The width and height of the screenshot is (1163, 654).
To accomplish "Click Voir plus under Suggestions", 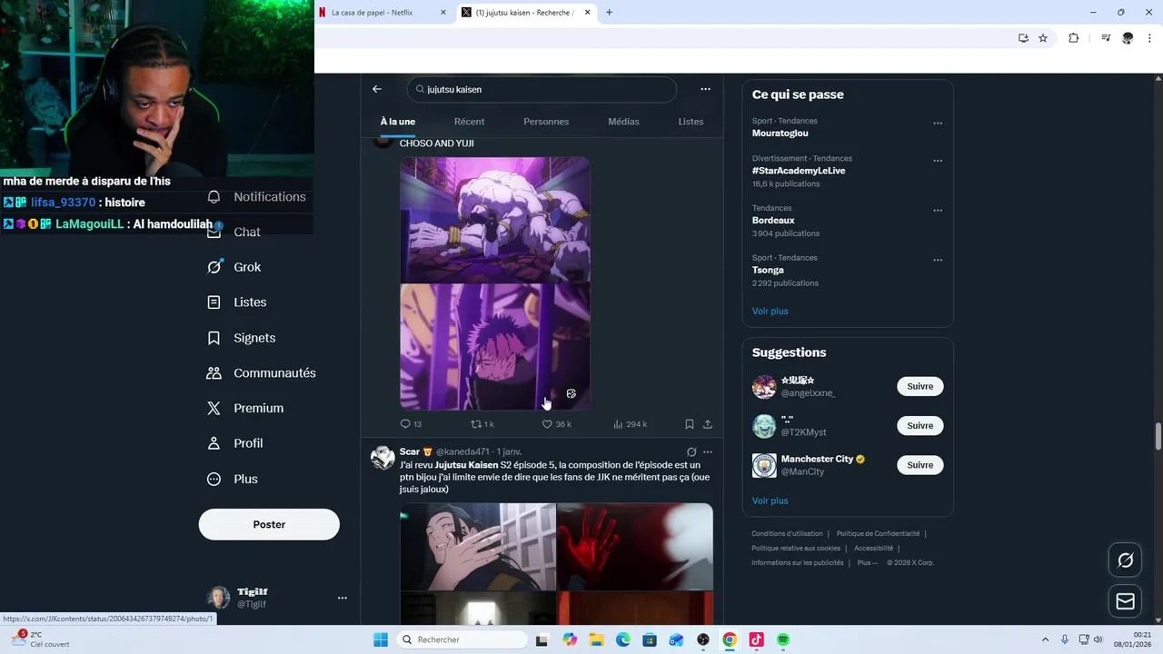I will [770, 501].
